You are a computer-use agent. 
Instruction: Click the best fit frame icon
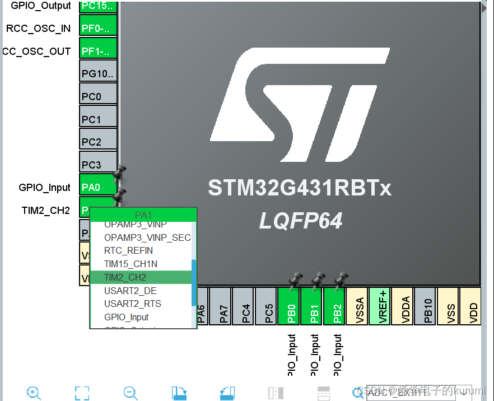click(82, 393)
